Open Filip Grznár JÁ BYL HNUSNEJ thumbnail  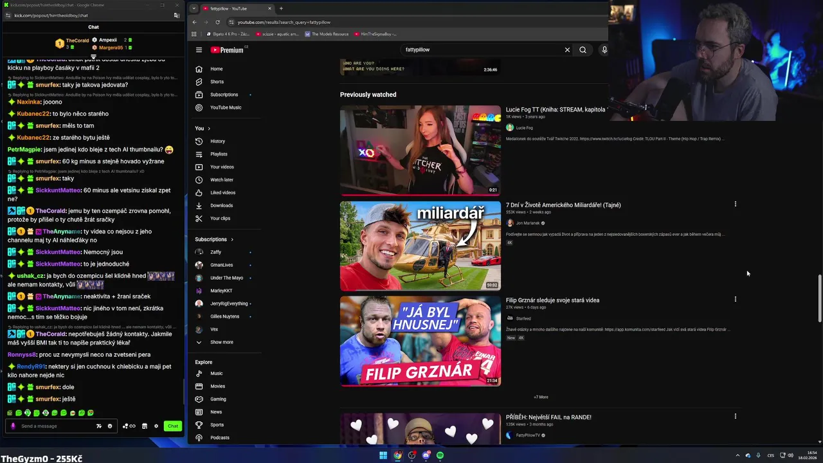click(x=421, y=341)
